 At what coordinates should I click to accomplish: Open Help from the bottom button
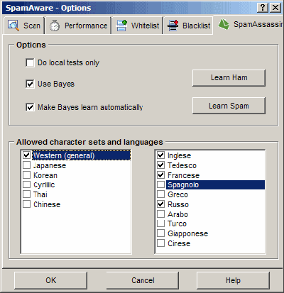[233, 280]
